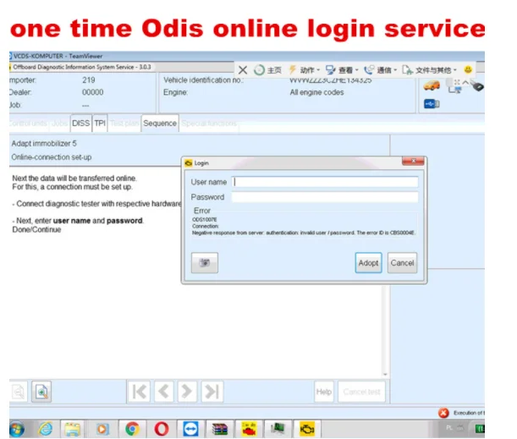Open WinRAR from the taskbar
Image resolution: width=517 pixels, height=439 pixels.
point(220,429)
